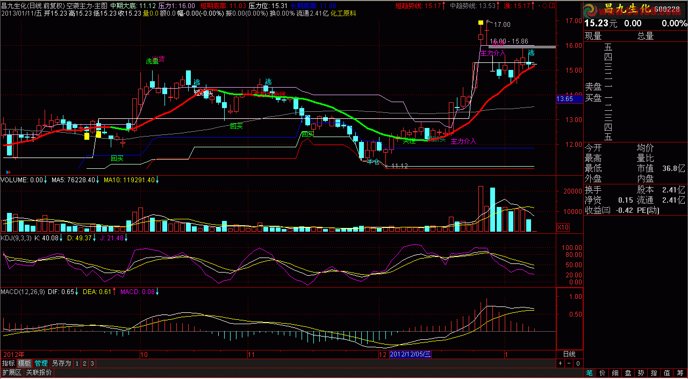Zoom in chart with plus button
The image size is (688, 379).
[x=560, y=363]
